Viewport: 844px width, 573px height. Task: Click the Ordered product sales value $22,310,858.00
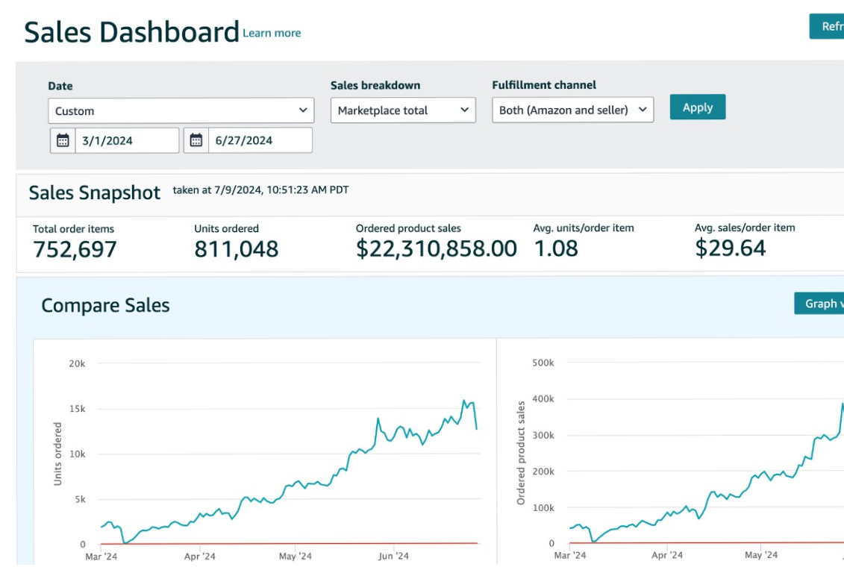[x=437, y=248]
